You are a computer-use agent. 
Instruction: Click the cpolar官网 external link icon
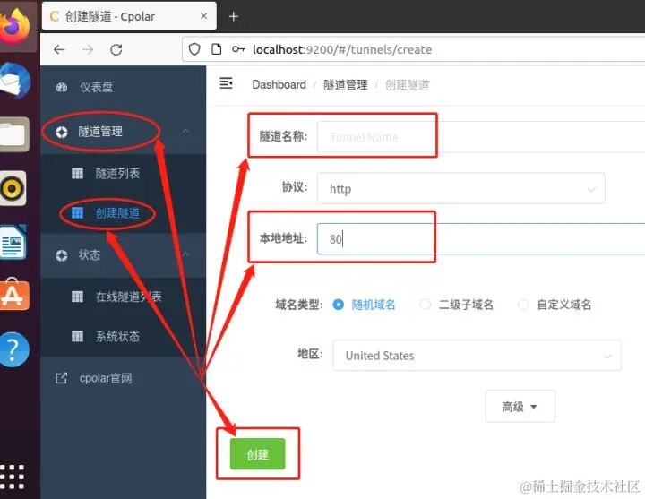(61, 378)
